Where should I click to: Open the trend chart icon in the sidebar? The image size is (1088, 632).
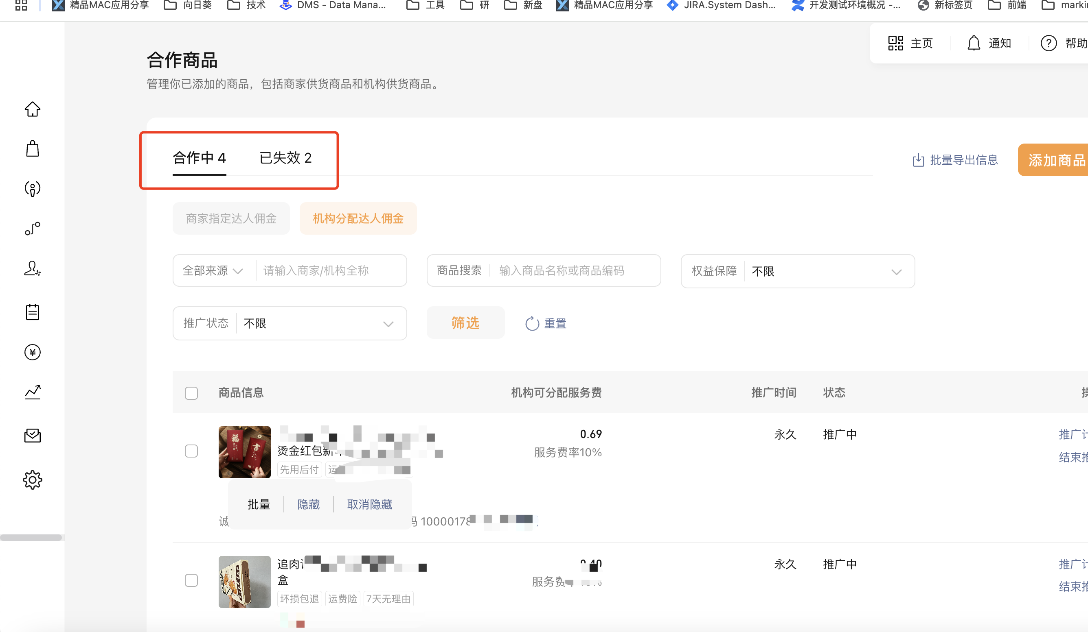[x=33, y=392]
